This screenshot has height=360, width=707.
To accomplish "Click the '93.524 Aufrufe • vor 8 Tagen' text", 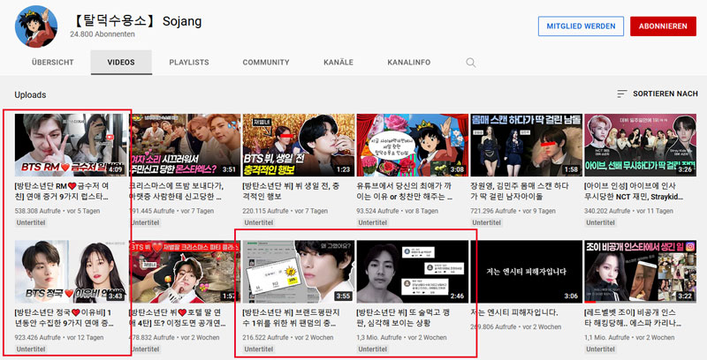I will point(397,211).
